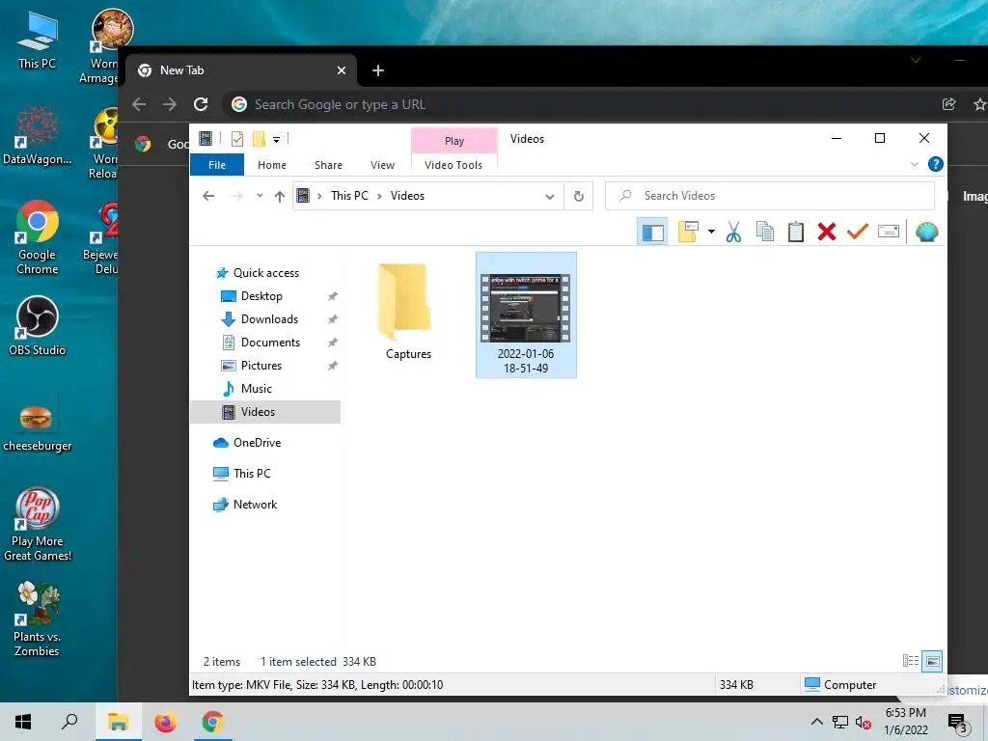Screen dimensions: 988x741
Task: Refresh the Videos folder view
Action: (x=579, y=197)
